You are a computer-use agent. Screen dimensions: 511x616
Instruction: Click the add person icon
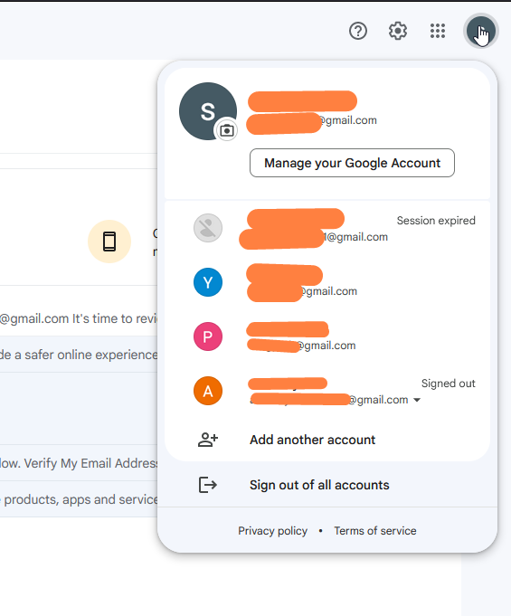pyautogui.click(x=208, y=440)
